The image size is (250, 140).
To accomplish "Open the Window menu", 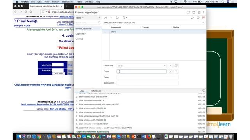I will tap(89, 2).
